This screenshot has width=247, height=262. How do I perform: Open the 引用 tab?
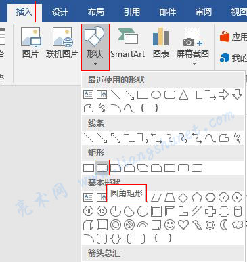click(x=132, y=12)
